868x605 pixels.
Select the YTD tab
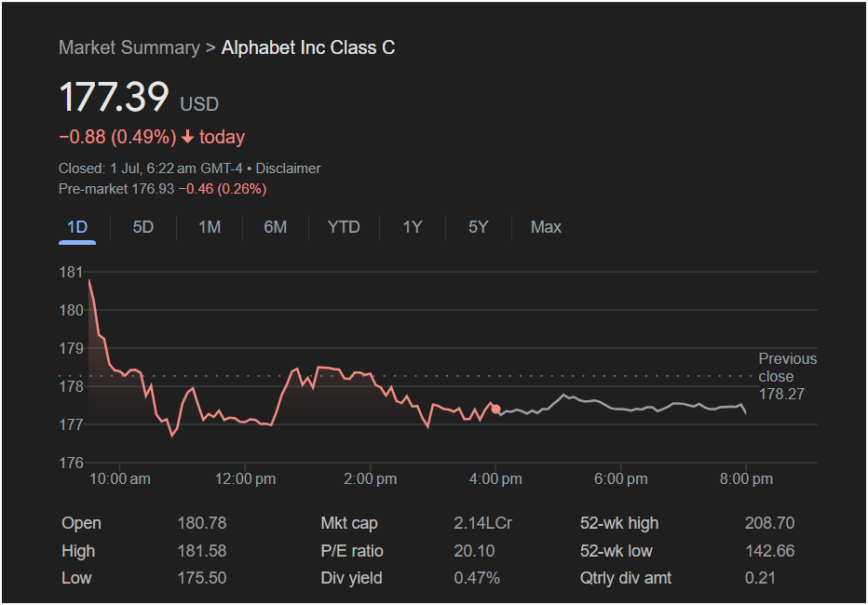point(344,227)
